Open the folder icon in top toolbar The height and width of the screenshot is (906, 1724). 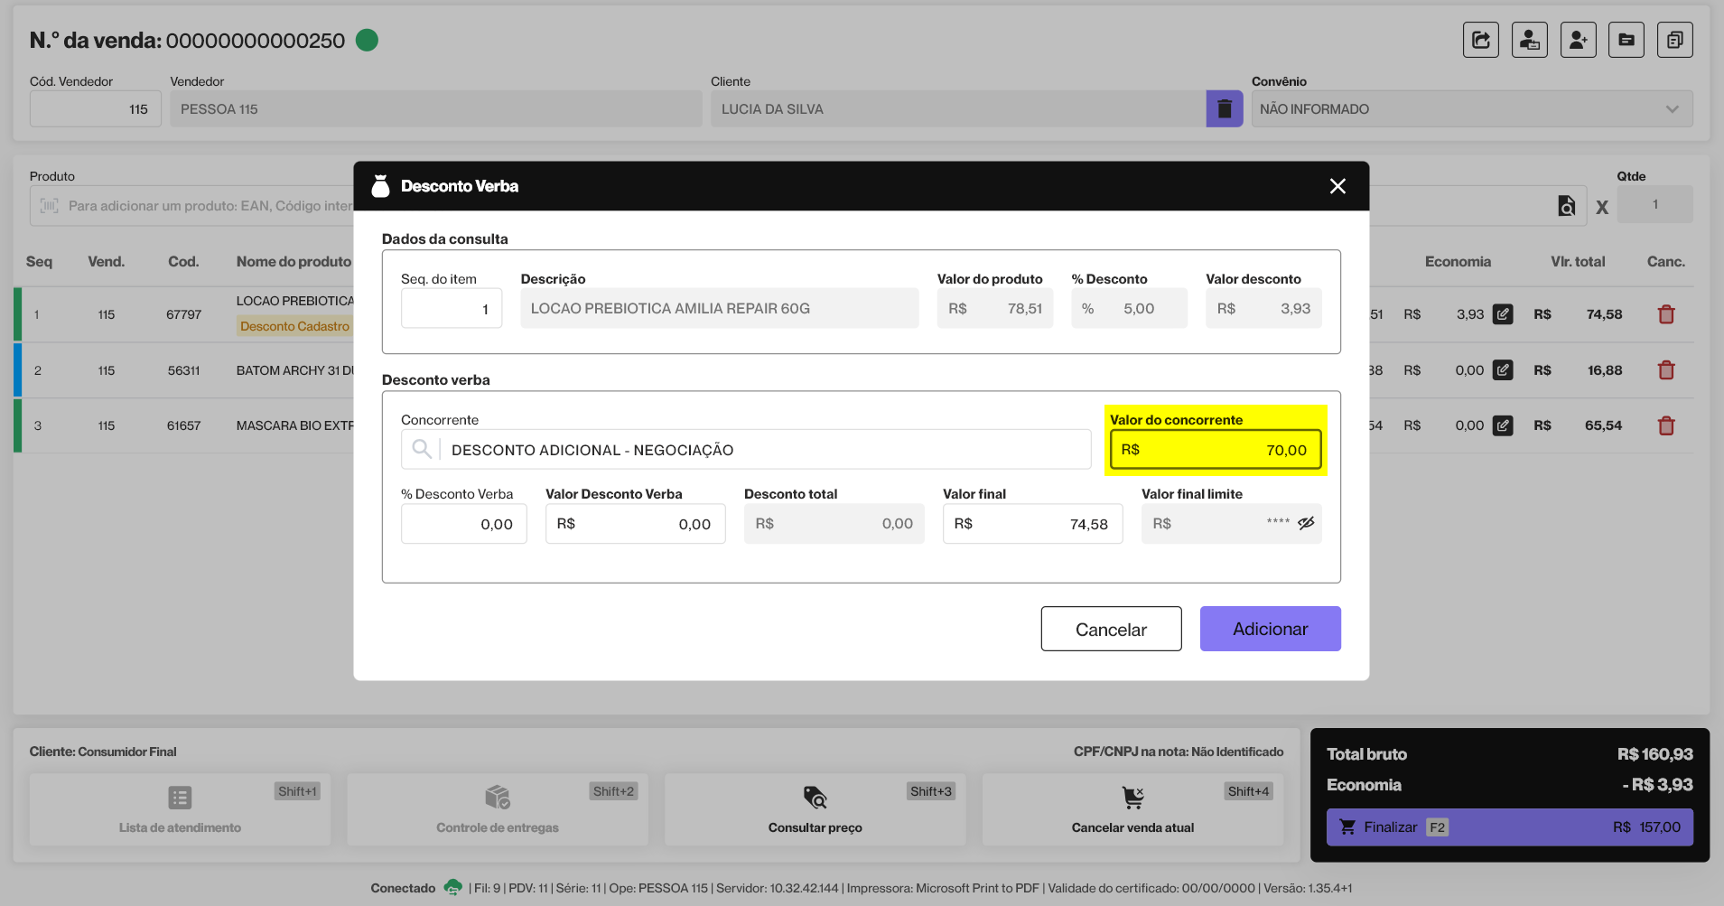pos(1626,40)
